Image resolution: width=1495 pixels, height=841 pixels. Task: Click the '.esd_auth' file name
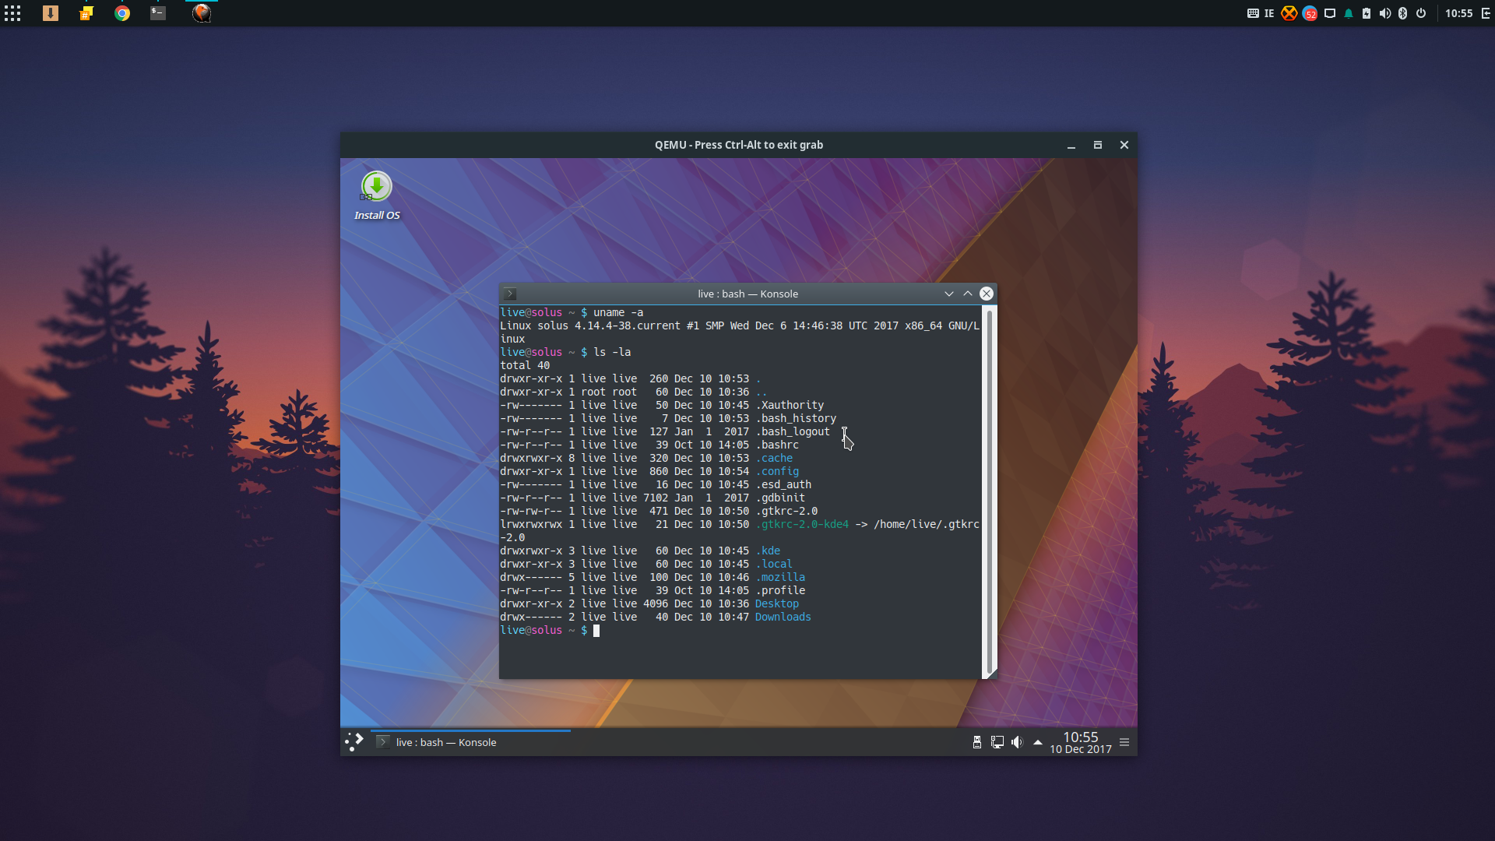[783, 484]
